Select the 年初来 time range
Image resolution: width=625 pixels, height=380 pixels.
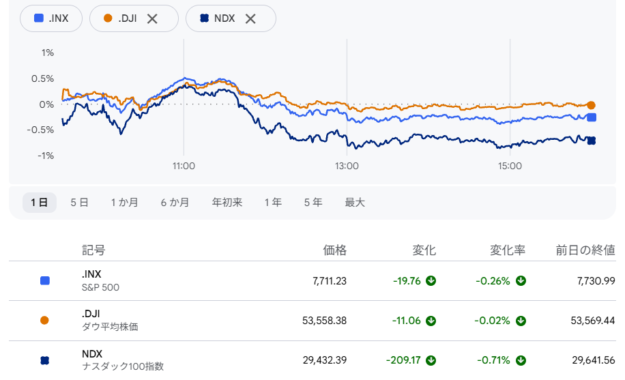pos(227,203)
